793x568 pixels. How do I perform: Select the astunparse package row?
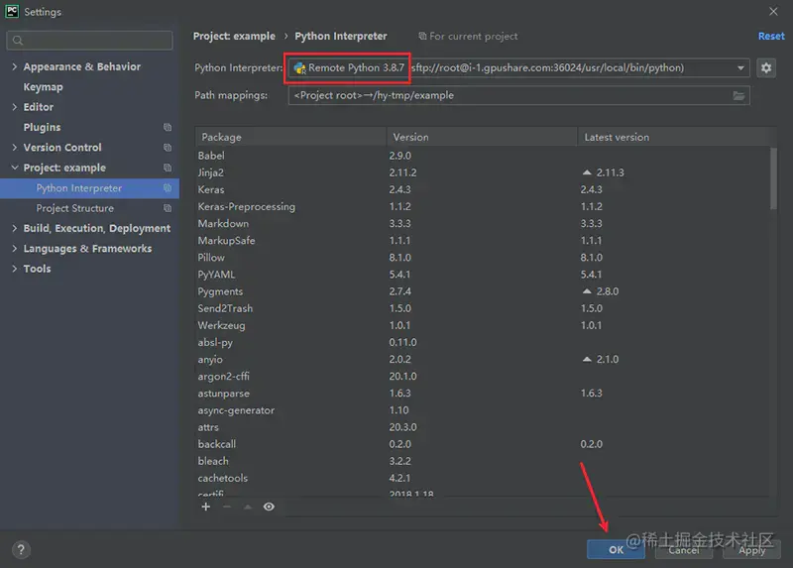click(x=483, y=393)
